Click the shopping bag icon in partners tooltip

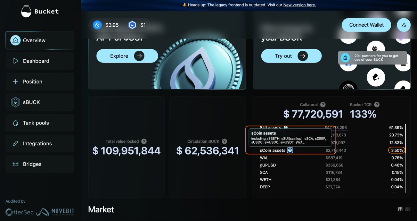pos(345,58)
